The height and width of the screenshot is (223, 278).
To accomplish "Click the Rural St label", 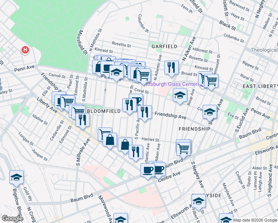I will (x=246, y=78).
